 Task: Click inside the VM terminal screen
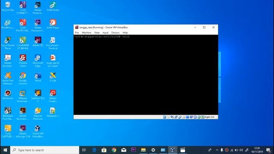click(146, 75)
